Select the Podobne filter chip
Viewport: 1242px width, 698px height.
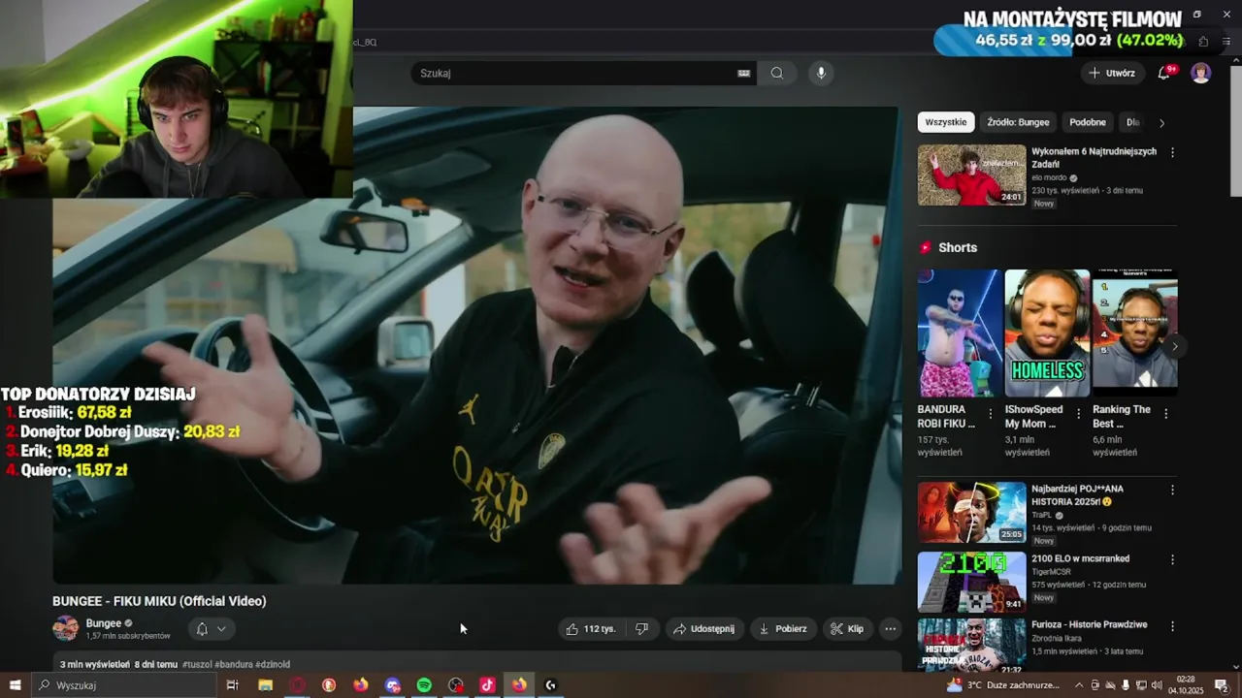point(1088,122)
